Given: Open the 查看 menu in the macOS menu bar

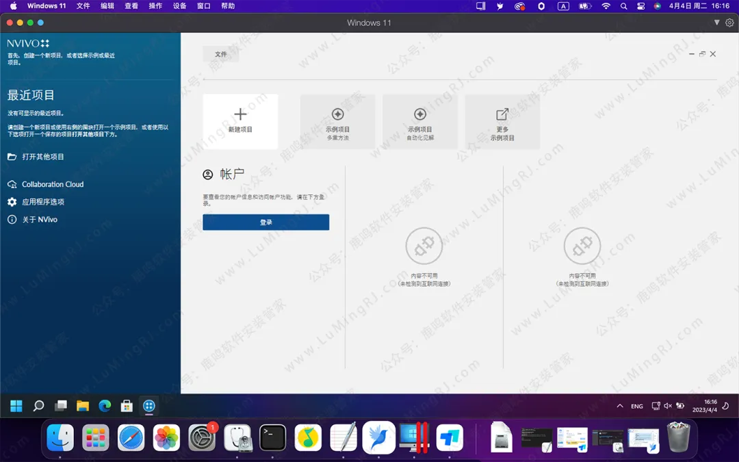Looking at the screenshot, I should 131,5.
